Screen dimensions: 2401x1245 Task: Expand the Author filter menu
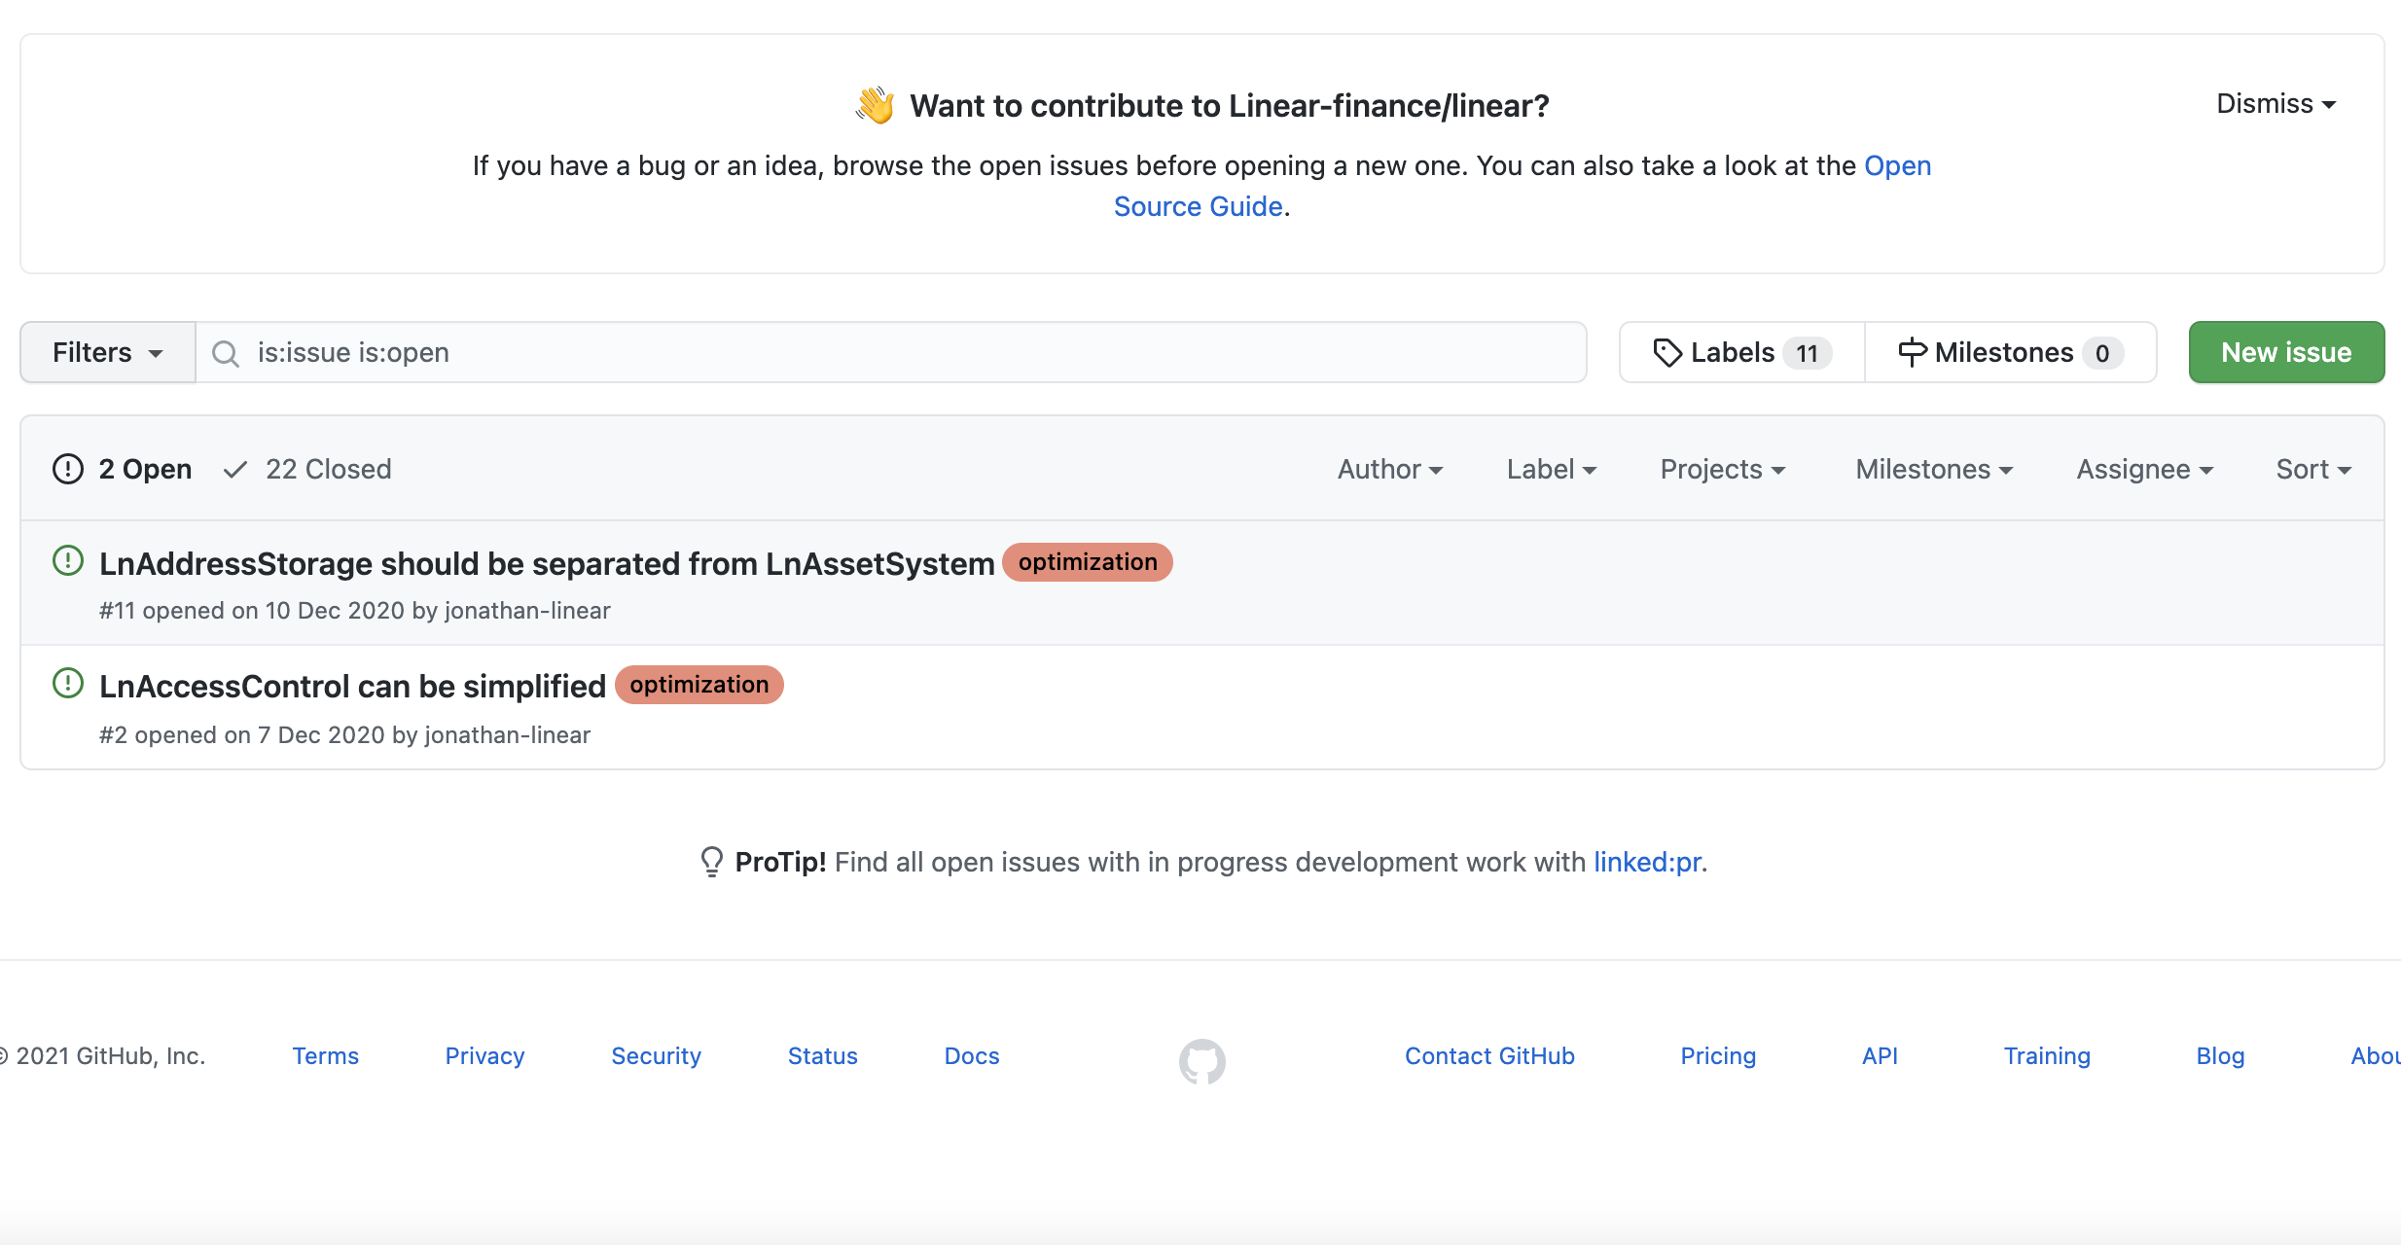1389,469
